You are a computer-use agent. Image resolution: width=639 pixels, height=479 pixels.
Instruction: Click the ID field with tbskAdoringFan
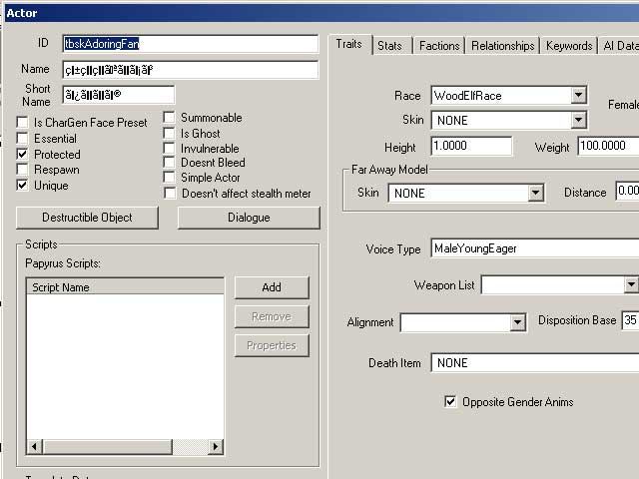click(x=191, y=44)
